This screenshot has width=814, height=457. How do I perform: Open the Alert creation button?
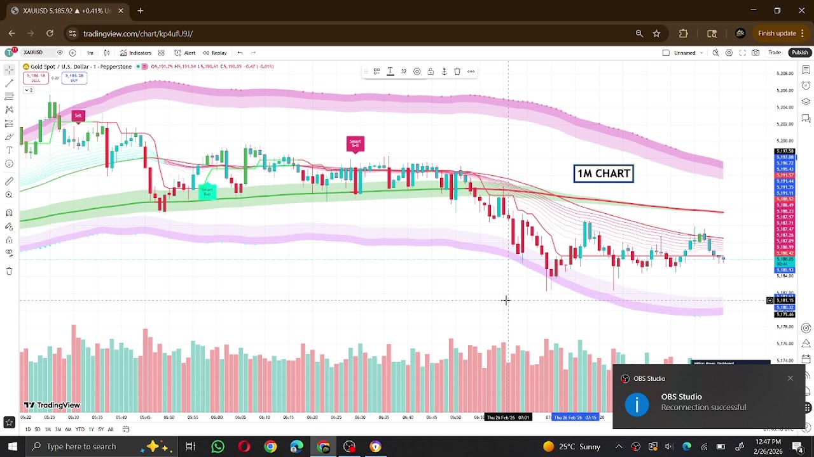point(185,53)
